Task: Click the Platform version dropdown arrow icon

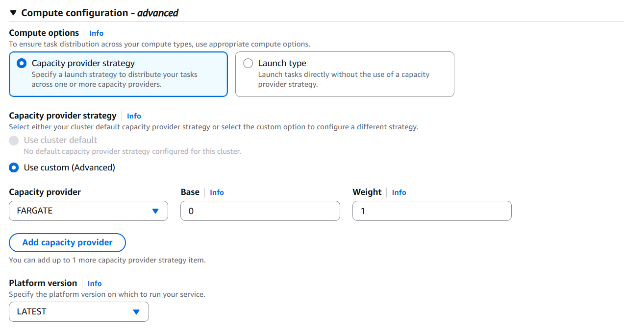Action: 136,311
